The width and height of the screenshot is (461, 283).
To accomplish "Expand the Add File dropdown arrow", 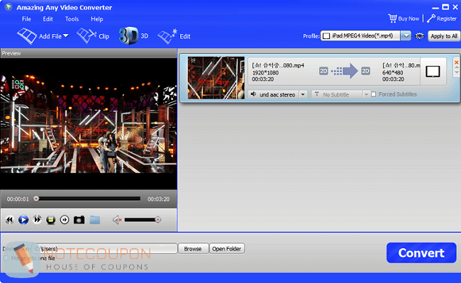I will pos(66,36).
